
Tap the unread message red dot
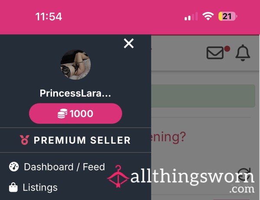pos(227,49)
